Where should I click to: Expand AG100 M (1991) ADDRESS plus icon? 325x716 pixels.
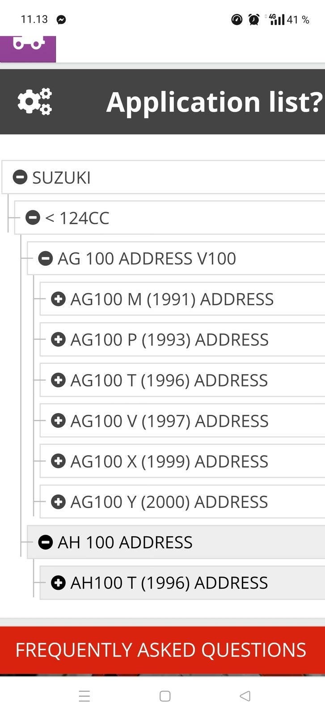(58, 299)
